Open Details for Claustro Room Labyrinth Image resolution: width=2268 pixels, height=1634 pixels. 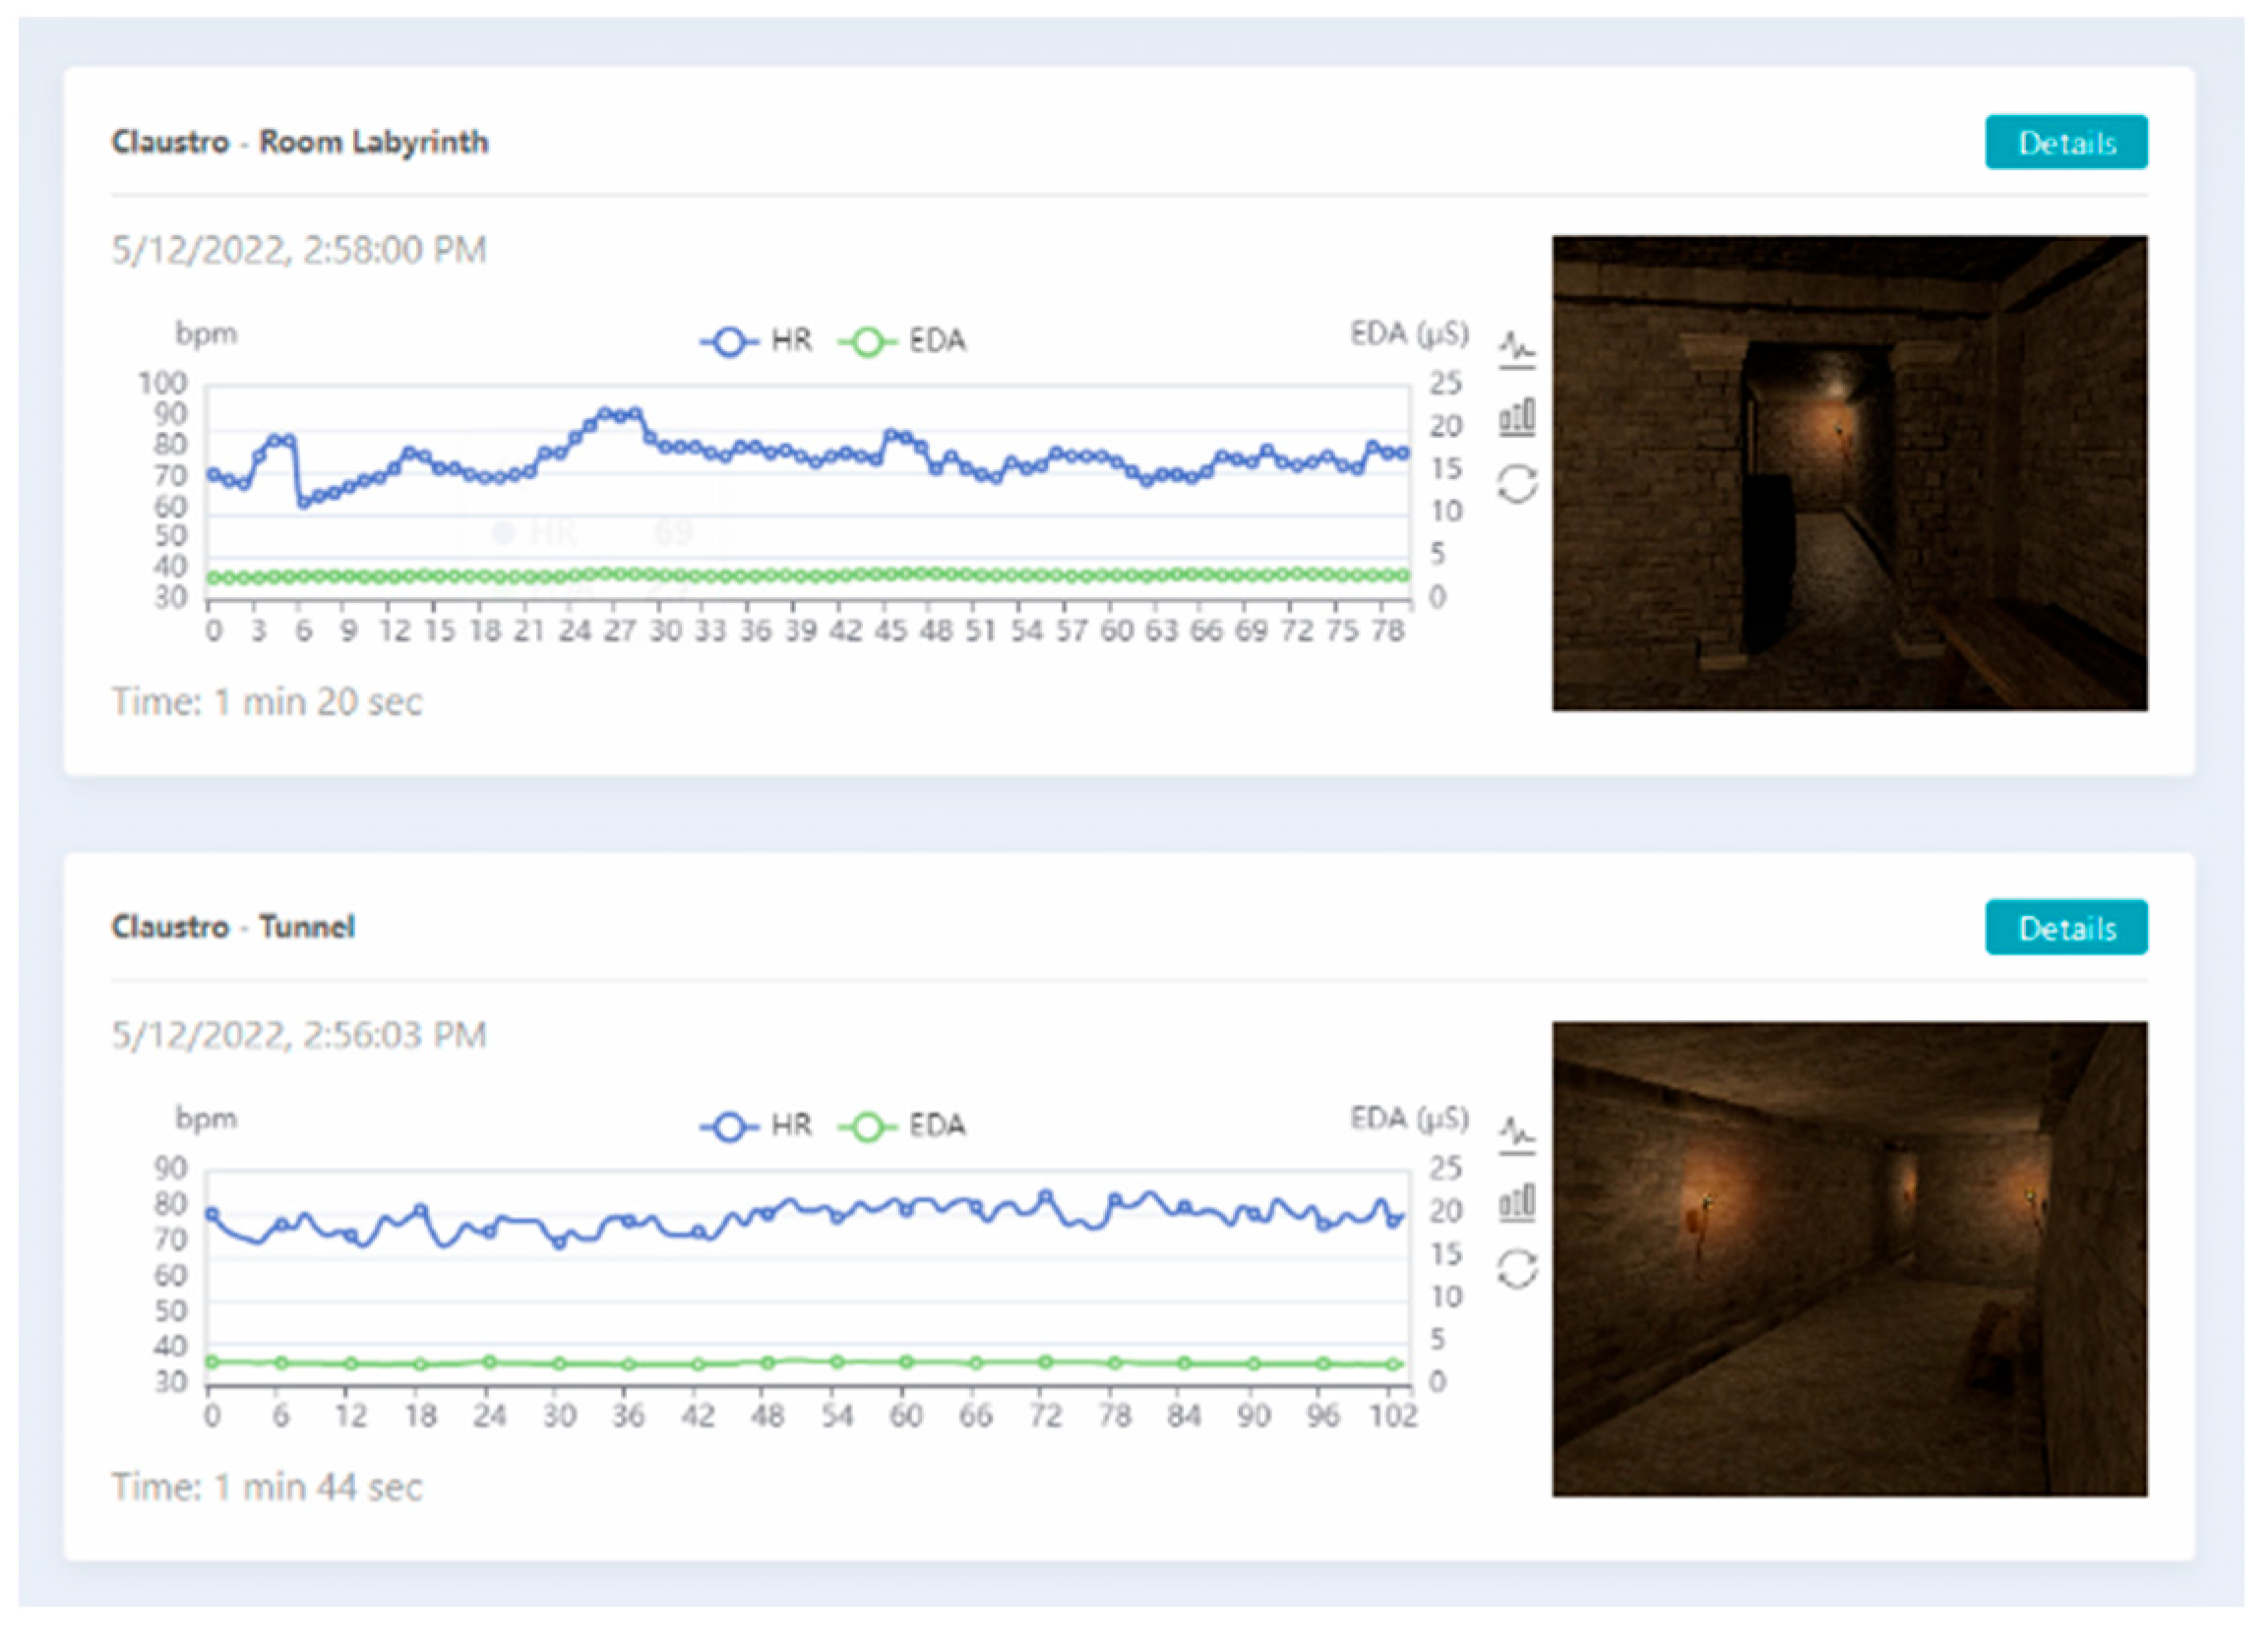tap(2065, 142)
